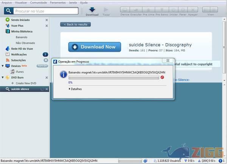Select DVD Burn in sidebar
The height and width of the screenshot is (164, 227).
click(17, 78)
